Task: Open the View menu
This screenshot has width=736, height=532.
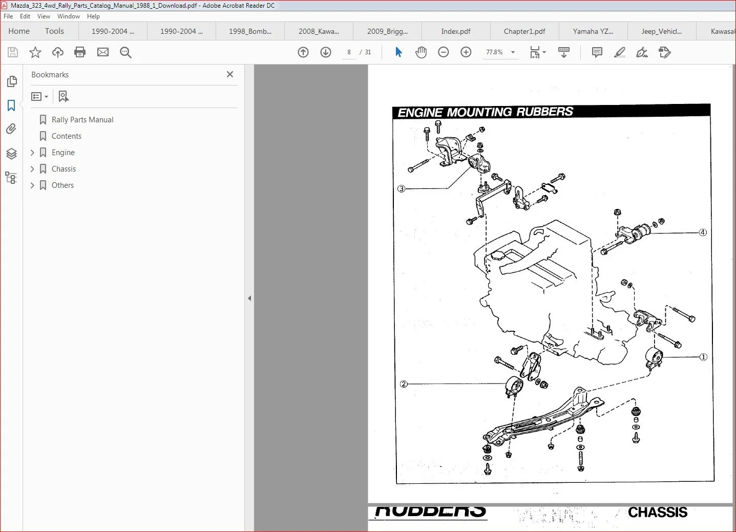Action: (x=44, y=16)
